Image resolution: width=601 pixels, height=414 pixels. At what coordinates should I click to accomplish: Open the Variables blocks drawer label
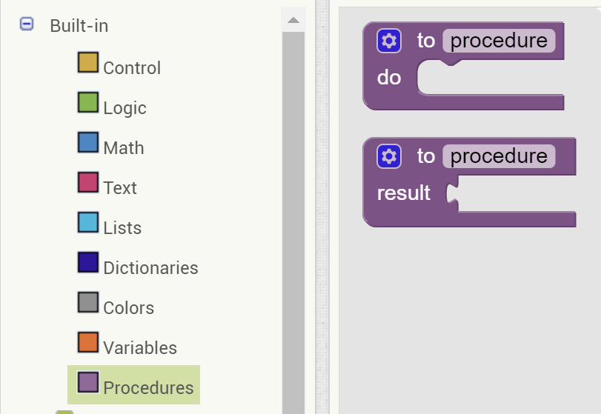tap(140, 347)
